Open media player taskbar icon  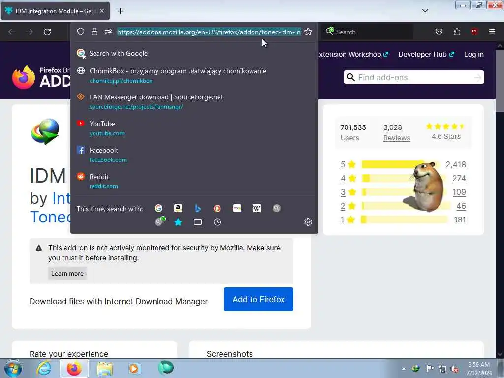click(134, 368)
